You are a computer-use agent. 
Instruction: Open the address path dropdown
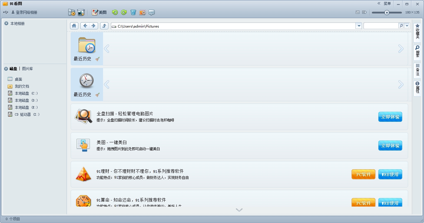pos(358,26)
